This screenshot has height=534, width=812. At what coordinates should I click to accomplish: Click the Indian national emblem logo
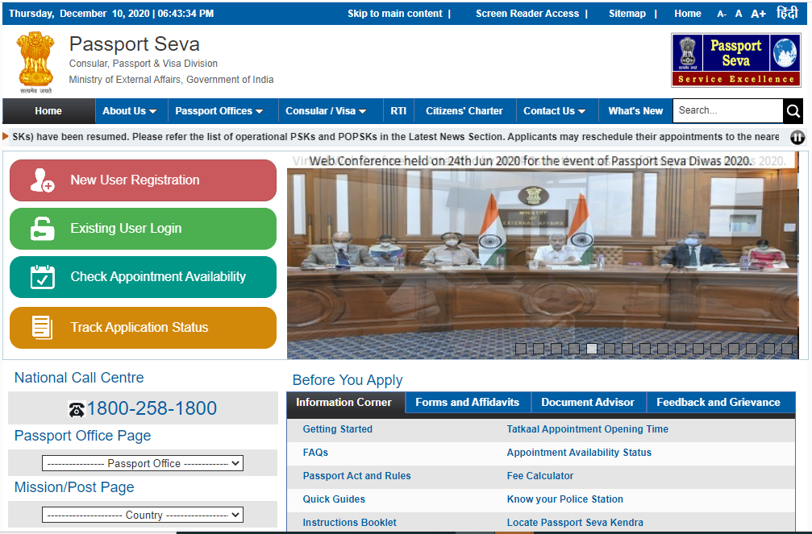point(35,62)
